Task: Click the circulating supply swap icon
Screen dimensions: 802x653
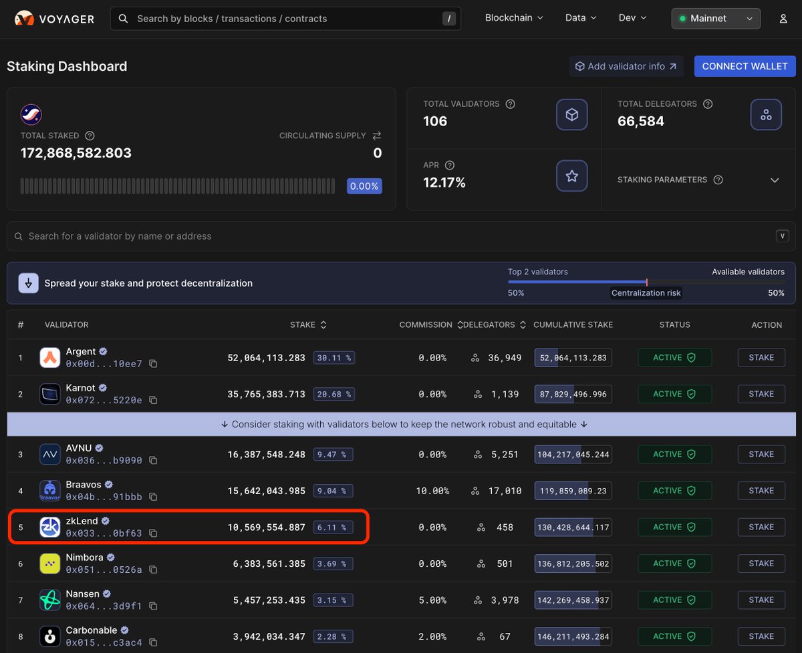Action: pyautogui.click(x=376, y=136)
